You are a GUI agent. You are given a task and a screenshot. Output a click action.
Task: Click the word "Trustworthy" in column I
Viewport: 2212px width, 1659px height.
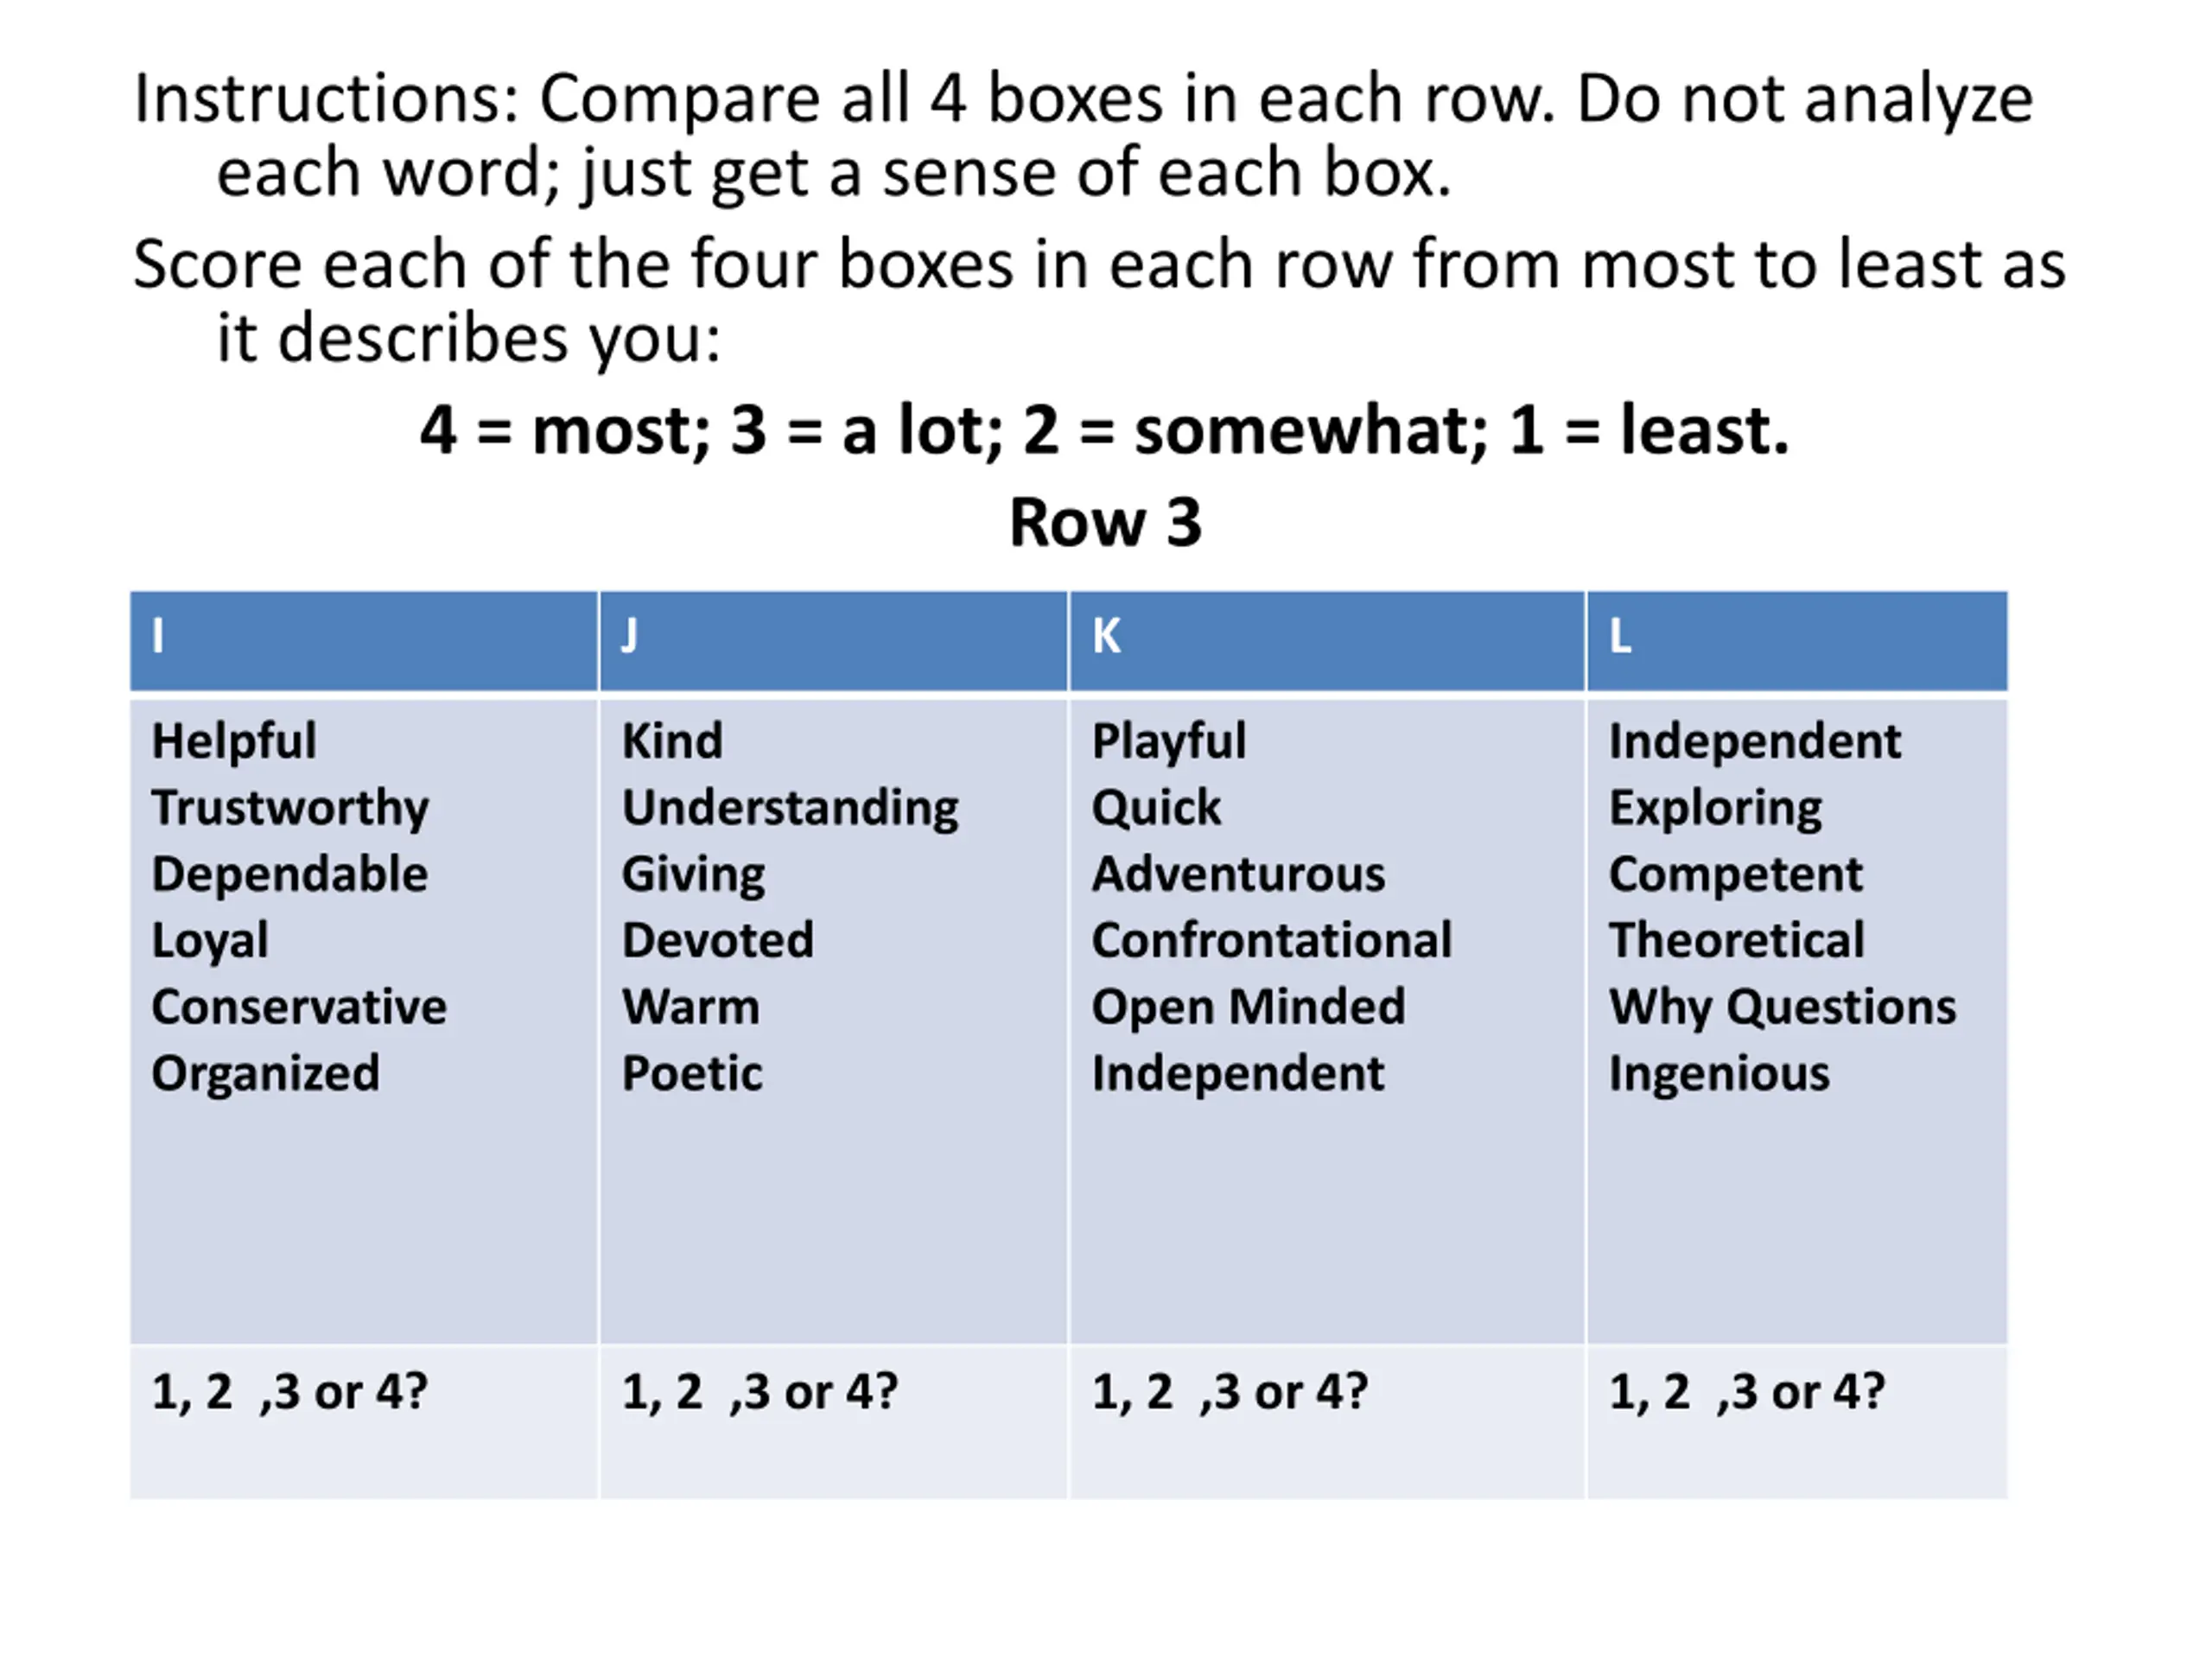[290, 807]
